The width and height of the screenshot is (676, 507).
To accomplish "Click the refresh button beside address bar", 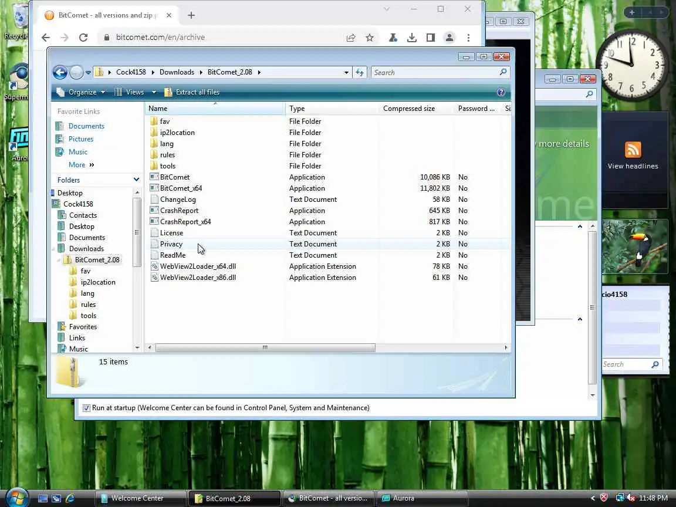I will pyautogui.click(x=360, y=72).
